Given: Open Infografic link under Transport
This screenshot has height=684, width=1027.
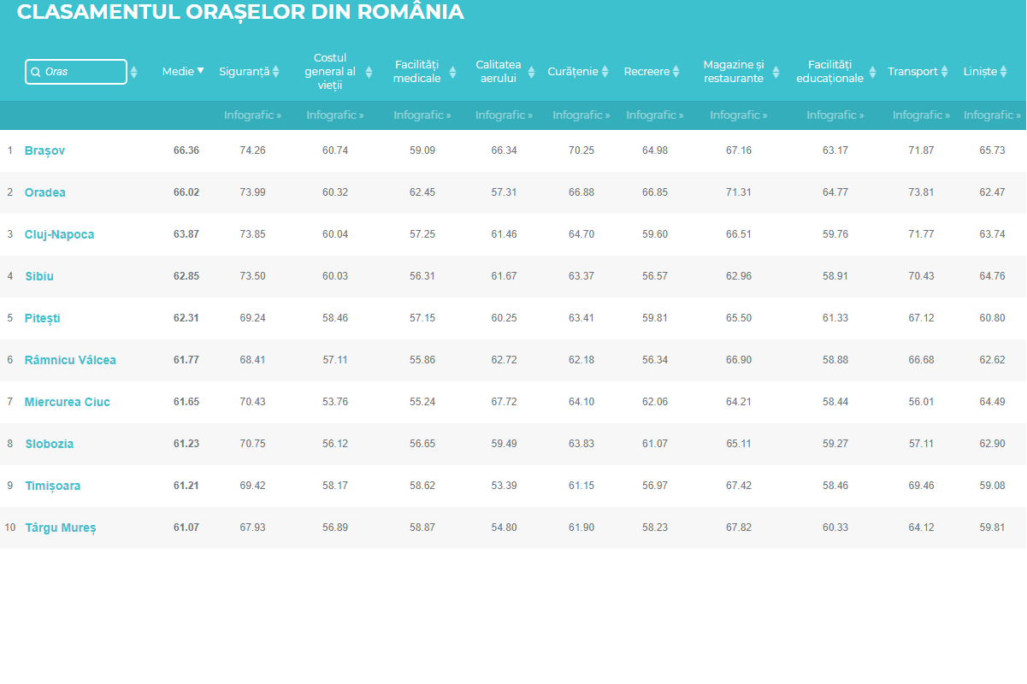Looking at the screenshot, I should click(921, 115).
